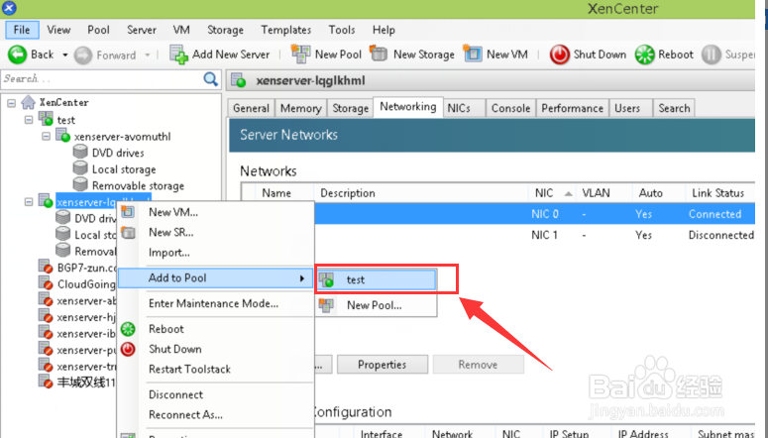768x438 pixels.
Task: Sort networks by NIC column arrow
Action: pos(568,193)
